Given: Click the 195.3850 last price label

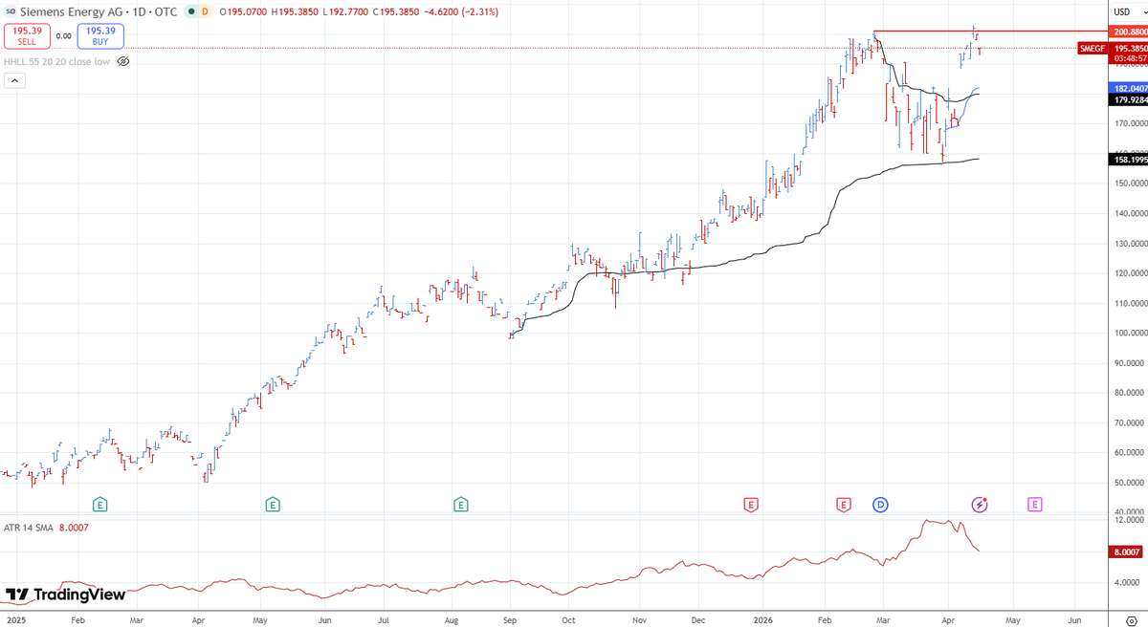Looking at the screenshot, I should coord(1129,48).
